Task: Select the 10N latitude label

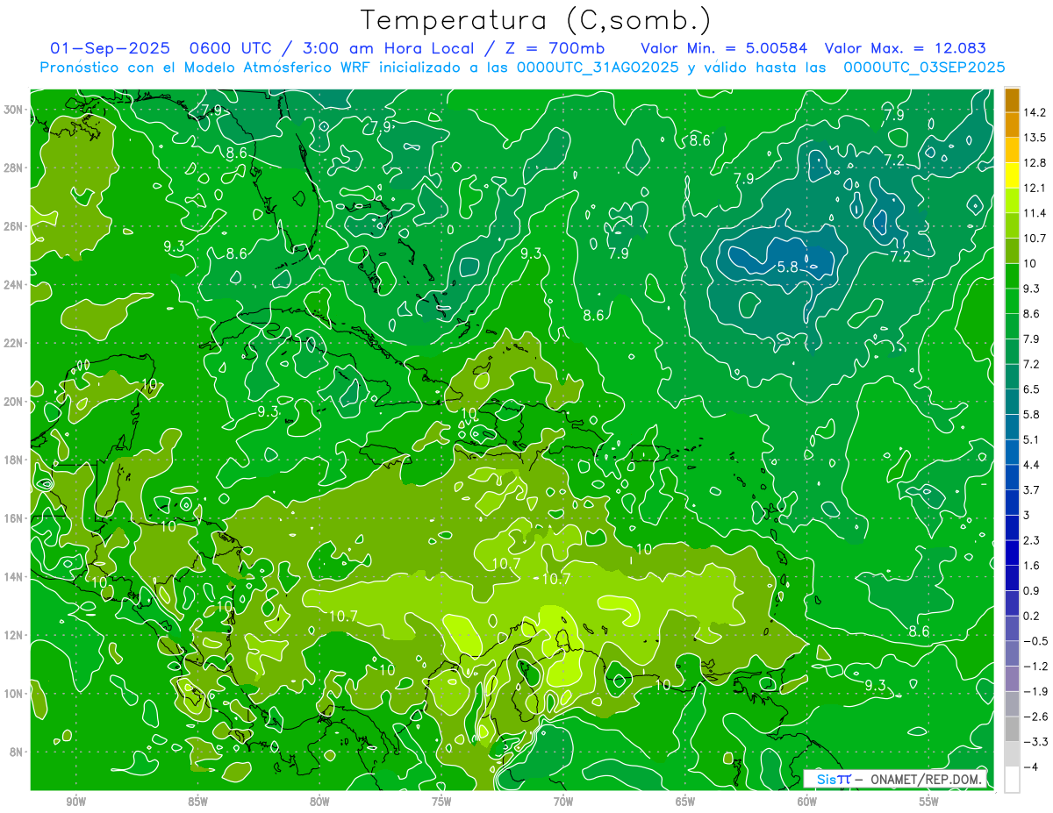Action: pos(14,694)
